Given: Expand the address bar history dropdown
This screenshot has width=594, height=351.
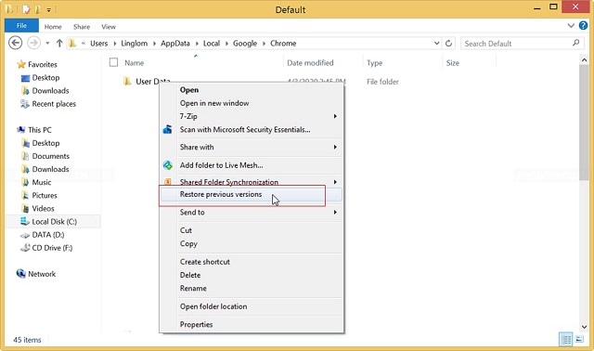Looking at the screenshot, I should tap(436, 44).
